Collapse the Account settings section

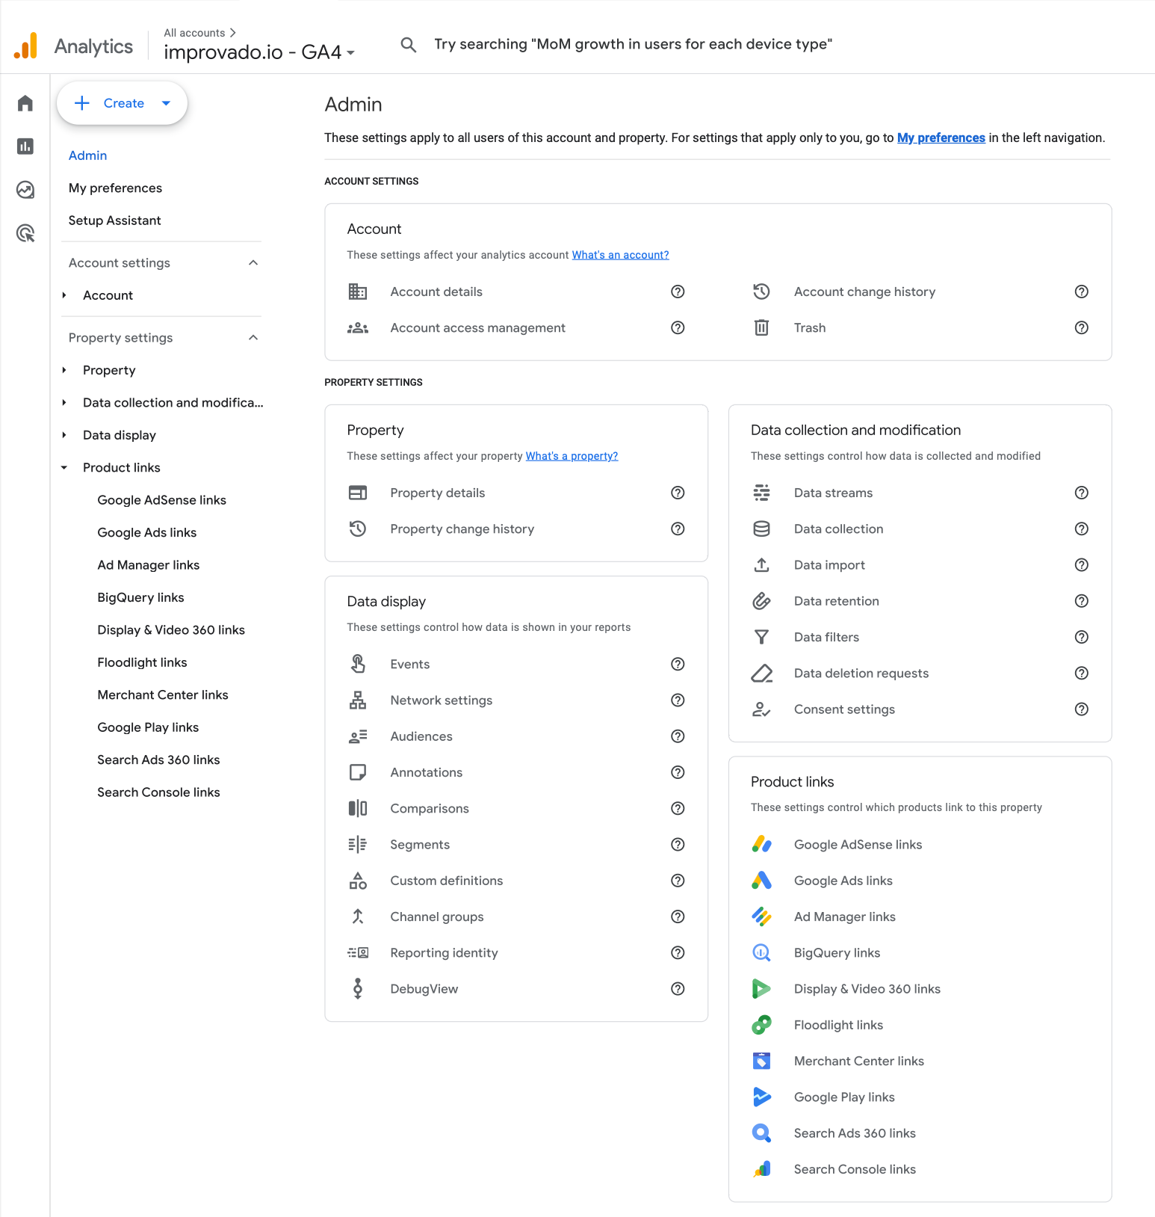(253, 262)
